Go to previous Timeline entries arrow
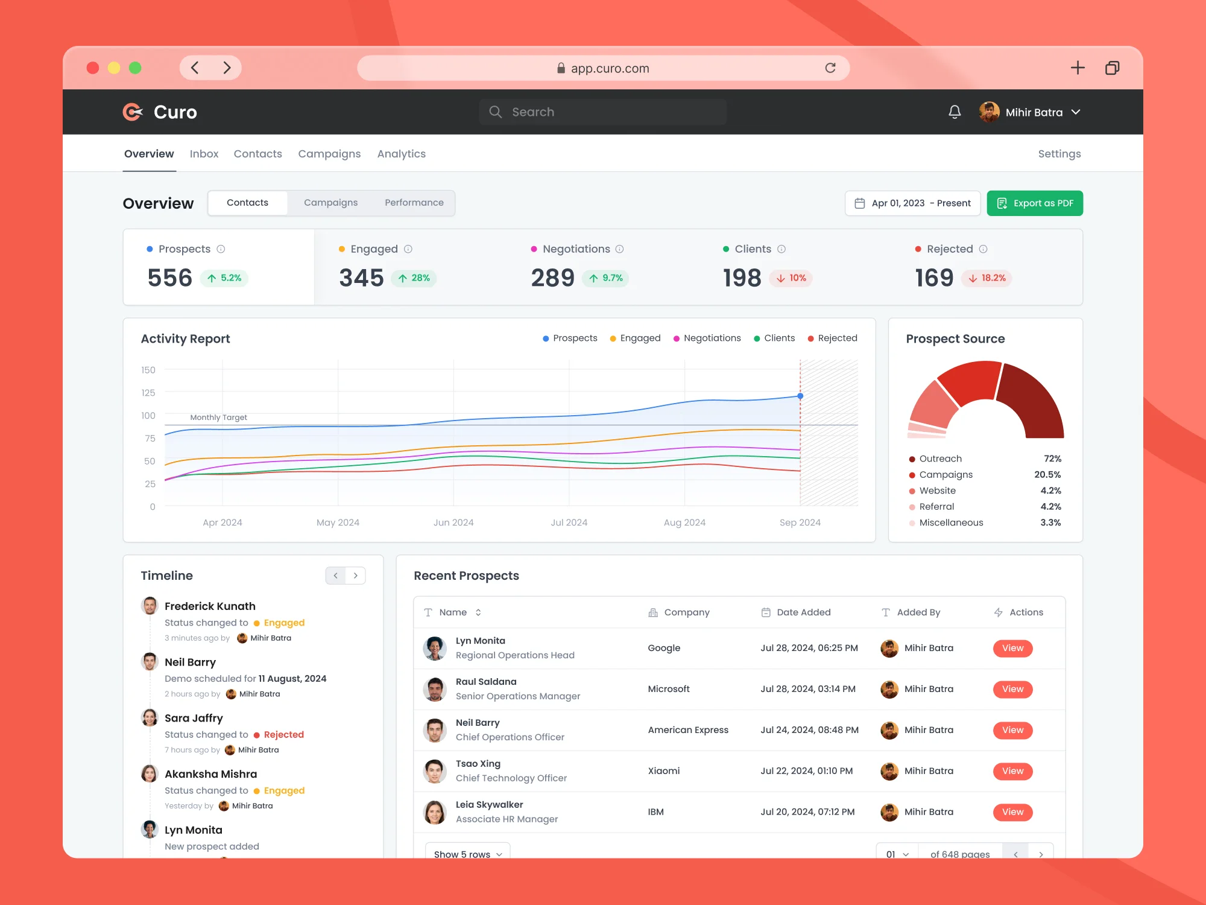 click(336, 576)
